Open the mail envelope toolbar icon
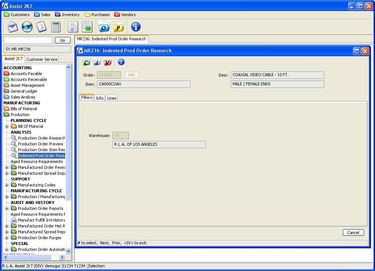Screen dimensions: 375x271 (13, 27)
